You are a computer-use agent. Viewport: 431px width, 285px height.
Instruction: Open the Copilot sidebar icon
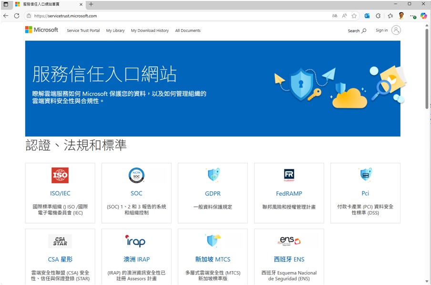click(423, 16)
